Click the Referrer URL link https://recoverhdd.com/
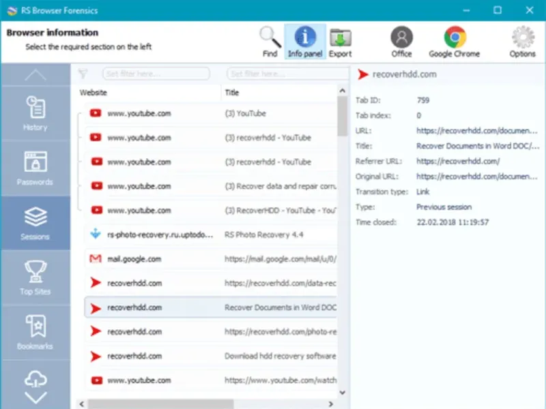 pyautogui.click(x=458, y=162)
